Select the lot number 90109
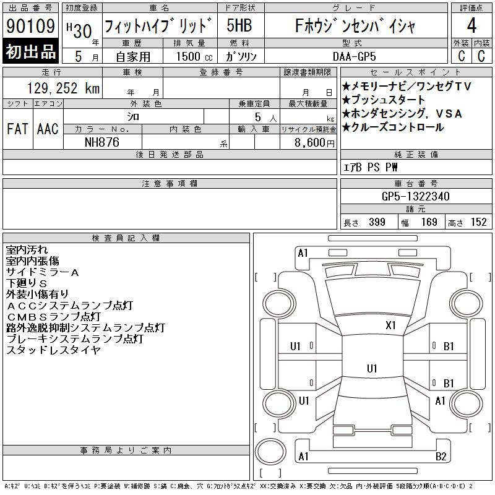The image size is (495, 495). (30, 25)
